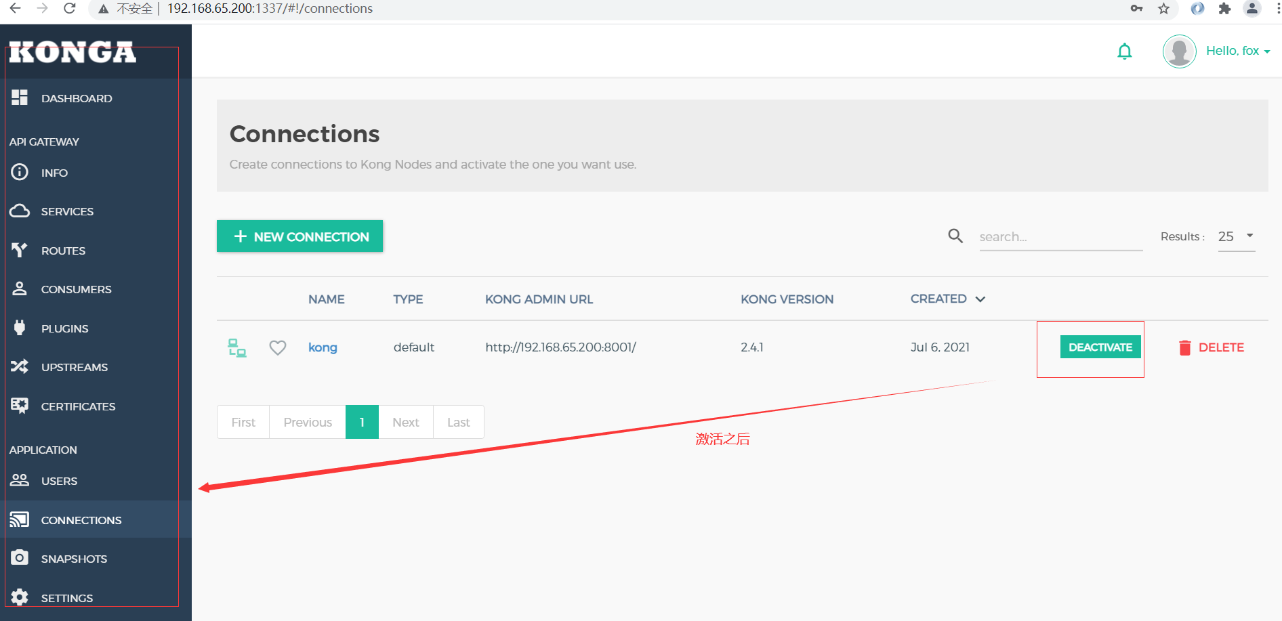Click the First pagination button
The height and width of the screenshot is (621, 1282).
tap(243, 422)
